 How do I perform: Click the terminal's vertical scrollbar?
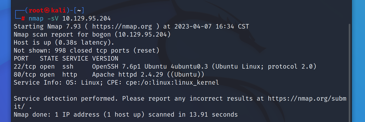349,72
